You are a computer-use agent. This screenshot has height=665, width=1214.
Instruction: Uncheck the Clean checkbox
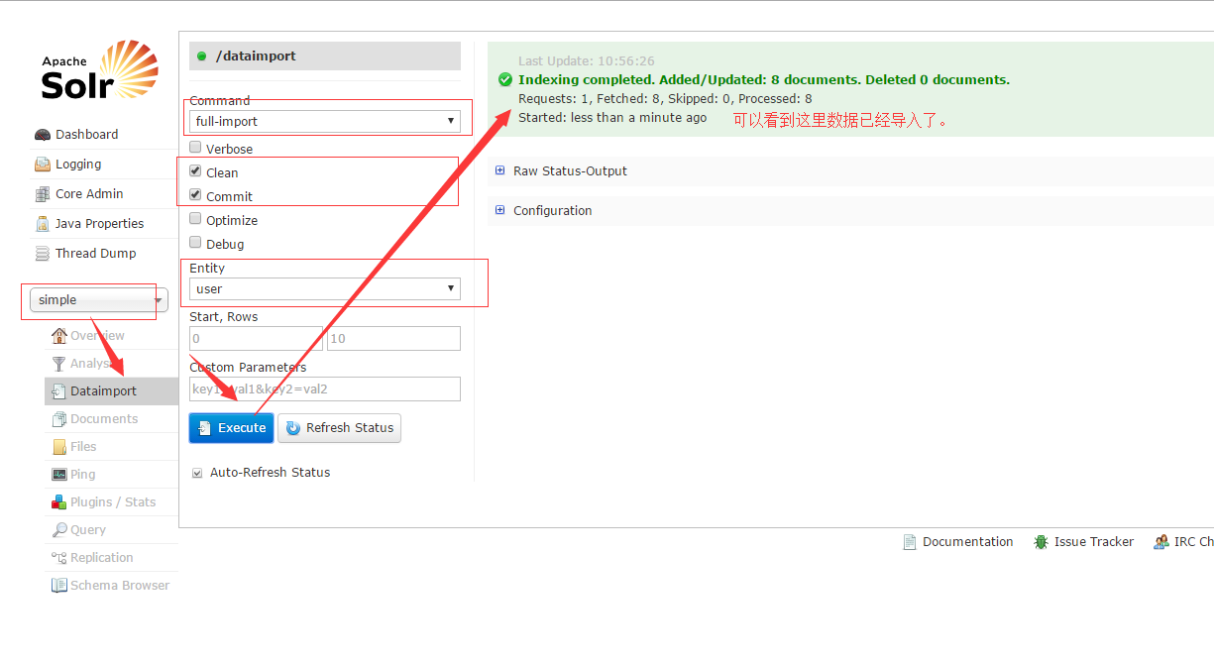[x=195, y=171]
